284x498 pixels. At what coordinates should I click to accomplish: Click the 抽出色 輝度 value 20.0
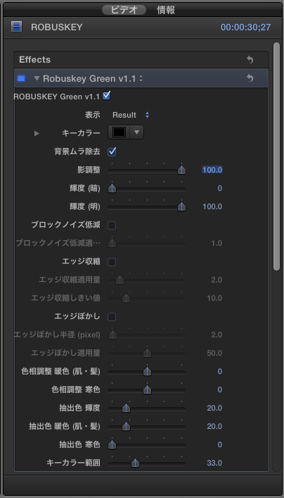[x=214, y=408]
